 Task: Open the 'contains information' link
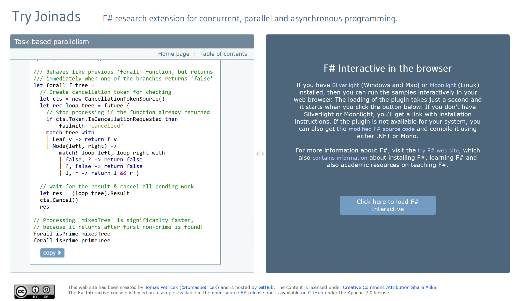coord(340,158)
